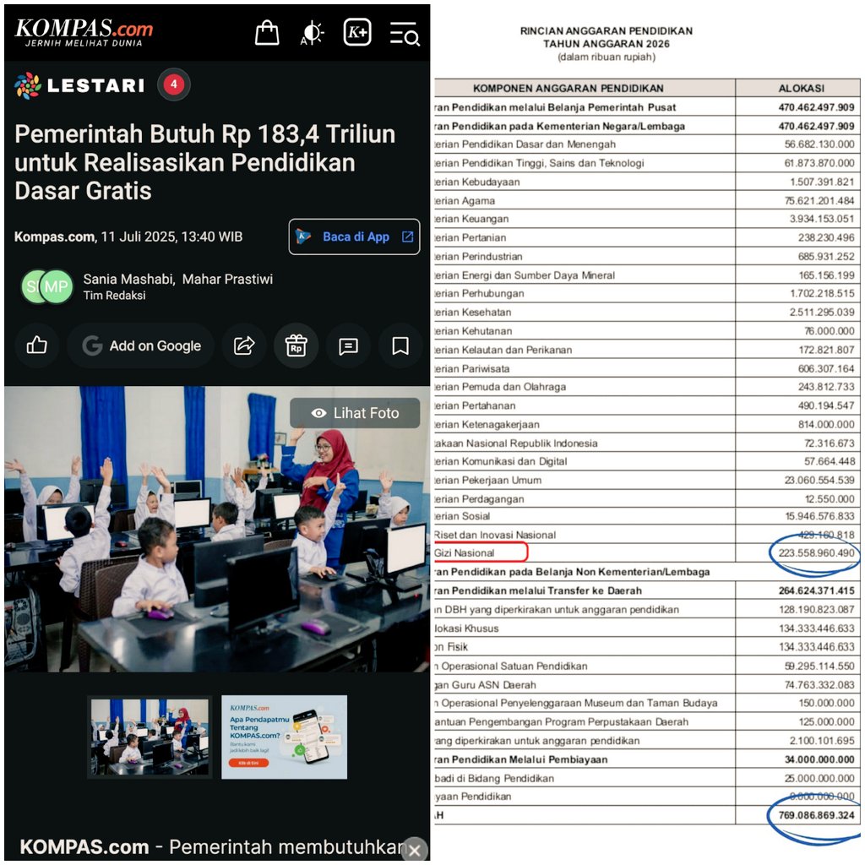Image resolution: width=865 pixels, height=865 pixels.
Task: Open comments via the speech bubble icon
Action: point(347,345)
